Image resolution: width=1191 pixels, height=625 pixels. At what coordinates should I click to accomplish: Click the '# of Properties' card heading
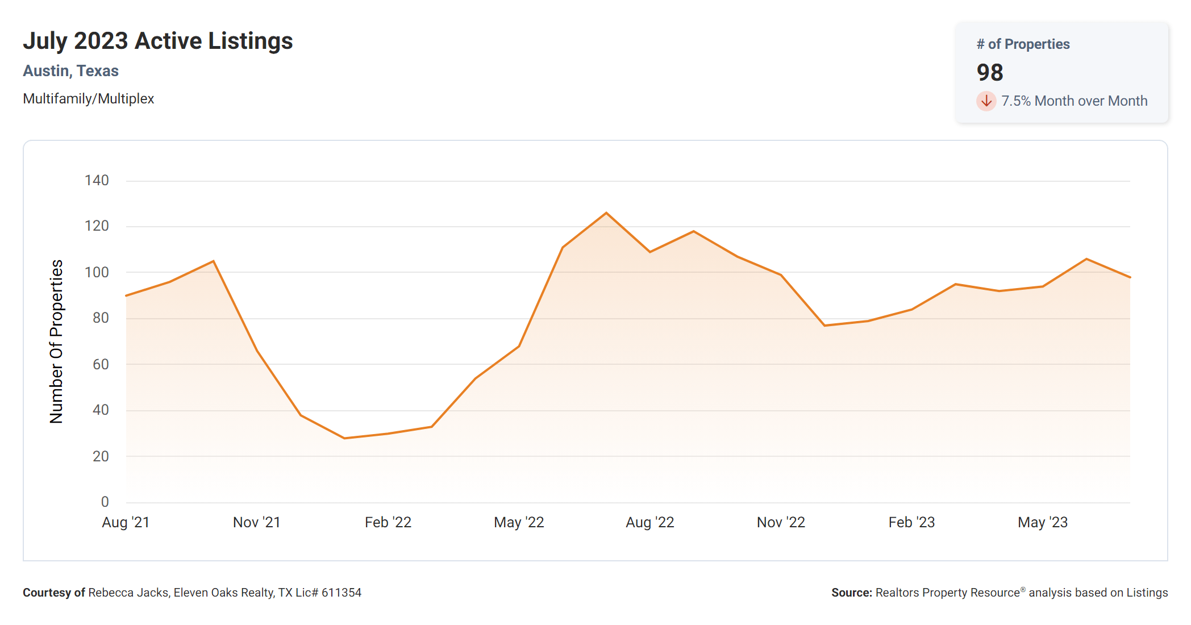pyautogui.click(x=1023, y=44)
